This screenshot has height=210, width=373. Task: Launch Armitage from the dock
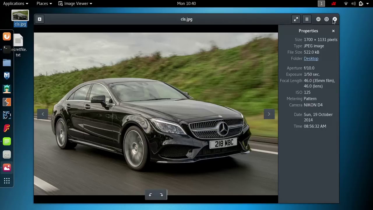click(7, 89)
